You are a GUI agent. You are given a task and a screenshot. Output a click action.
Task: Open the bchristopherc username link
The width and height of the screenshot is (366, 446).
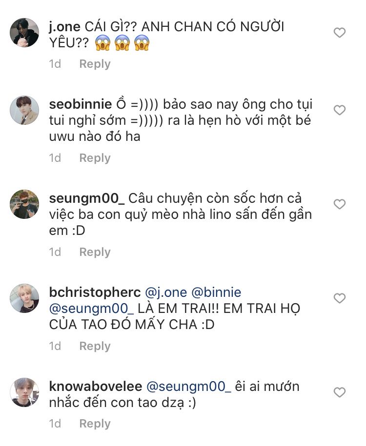click(x=95, y=292)
